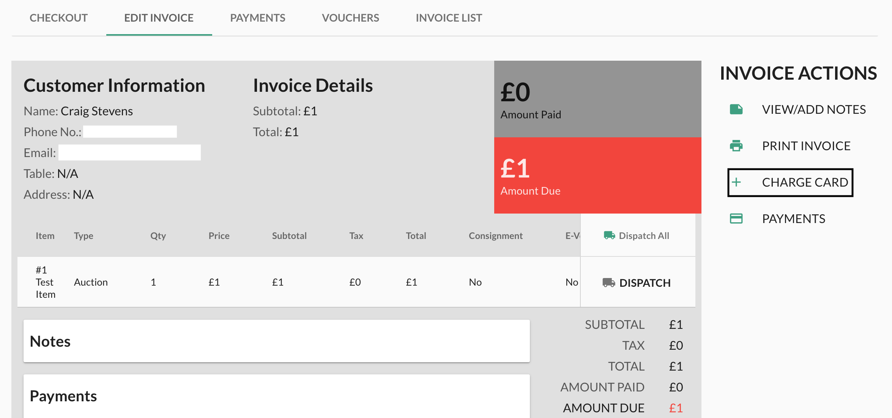Click the printer icon for Print Invoice
Viewport: 892px width, 418px height.
(736, 146)
